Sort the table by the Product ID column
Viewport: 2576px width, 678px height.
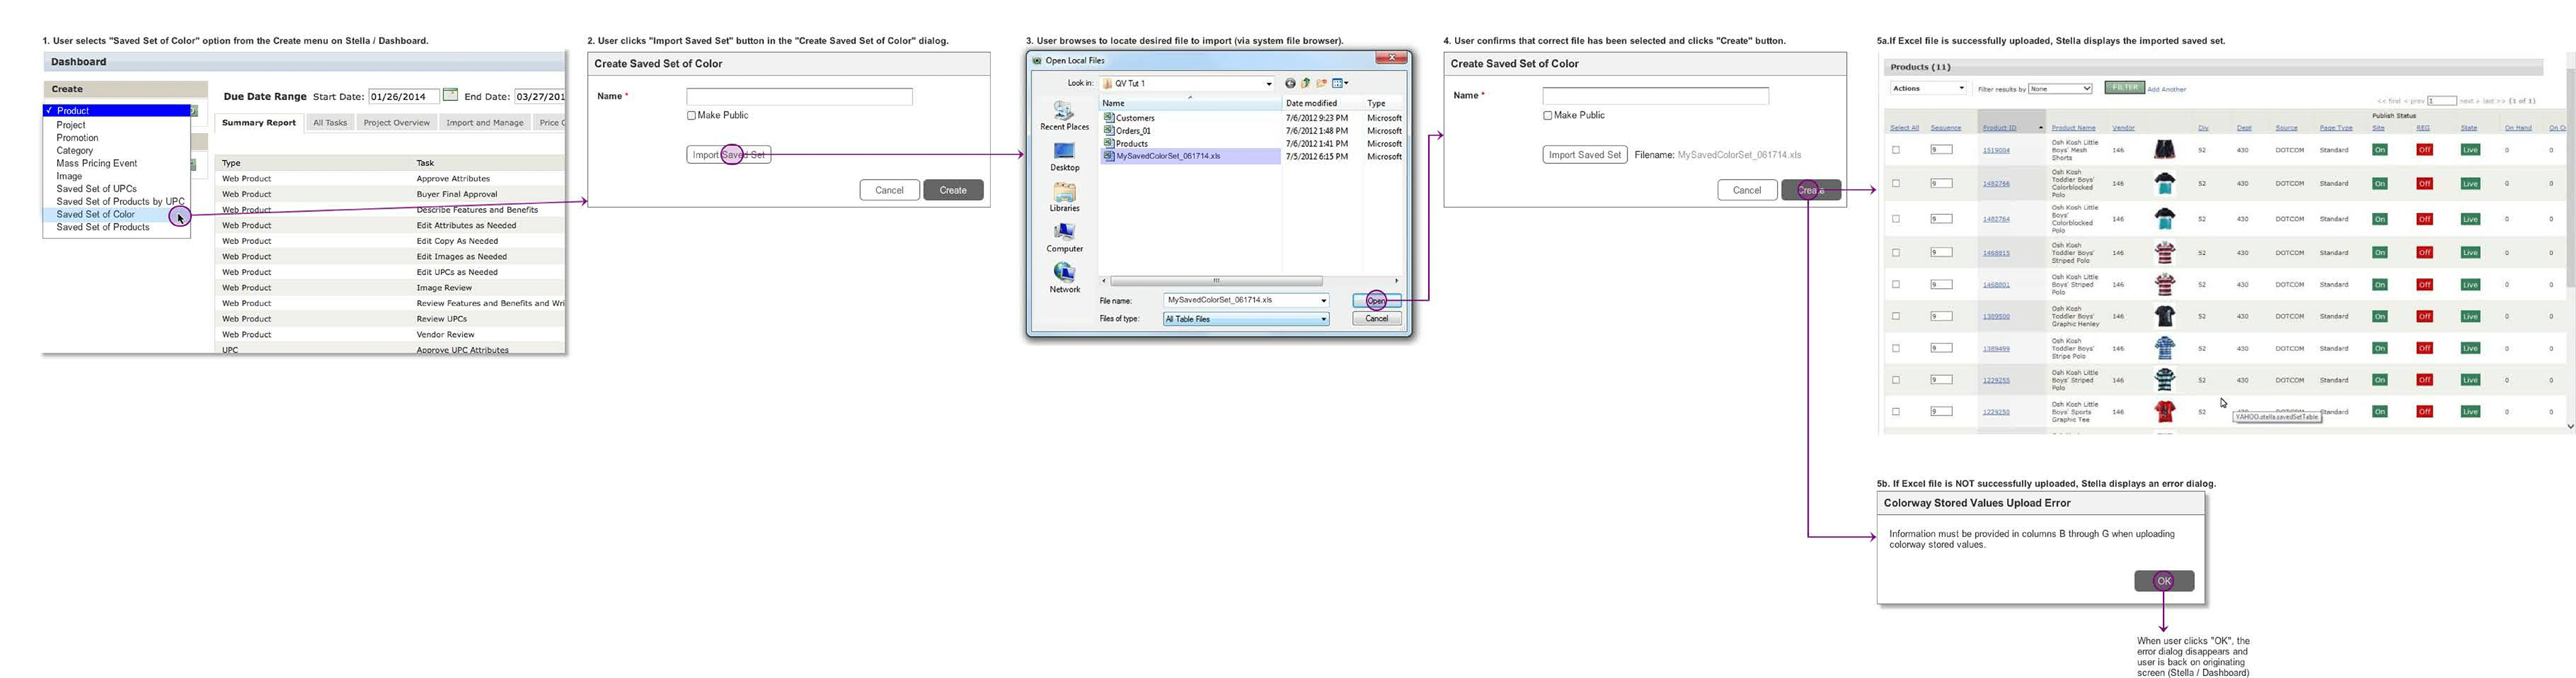click(x=2000, y=127)
